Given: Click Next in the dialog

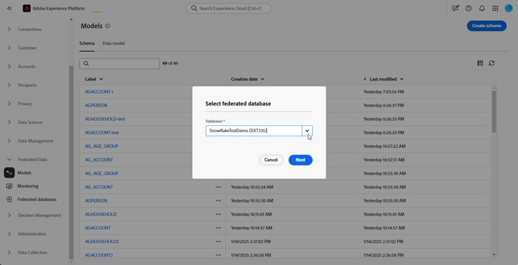Looking at the screenshot, I should [300, 160].
